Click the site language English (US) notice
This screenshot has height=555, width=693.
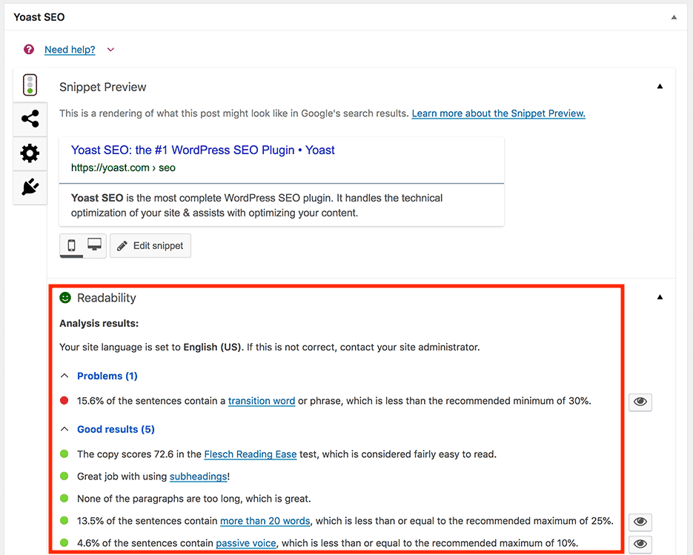tap(270, 348)
